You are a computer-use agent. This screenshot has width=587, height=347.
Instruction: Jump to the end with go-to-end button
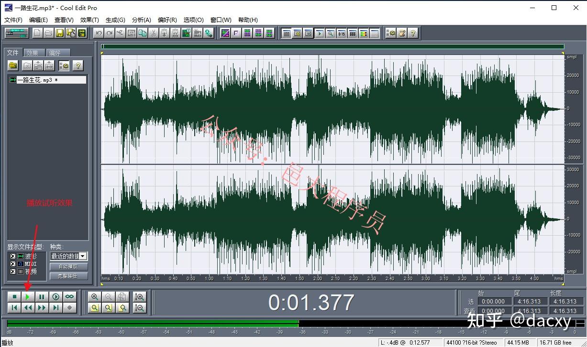click(56, 308)
